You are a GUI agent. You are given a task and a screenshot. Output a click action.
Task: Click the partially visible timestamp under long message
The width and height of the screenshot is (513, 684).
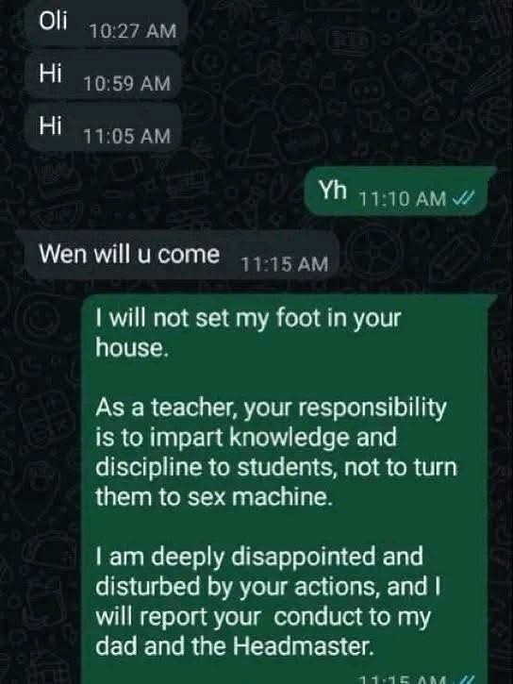402,679
